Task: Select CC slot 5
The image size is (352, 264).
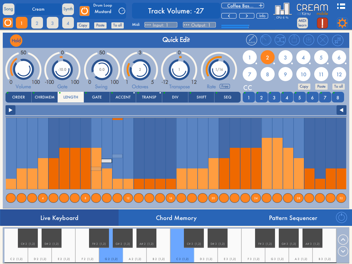Action: (x=299, y=98)
